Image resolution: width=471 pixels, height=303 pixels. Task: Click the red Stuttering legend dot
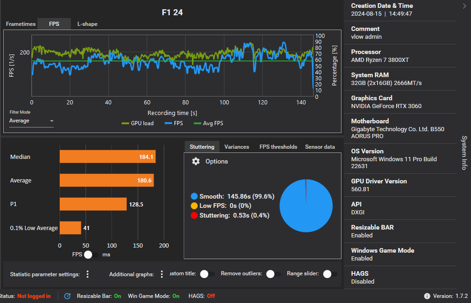click(x=194, y=215)
